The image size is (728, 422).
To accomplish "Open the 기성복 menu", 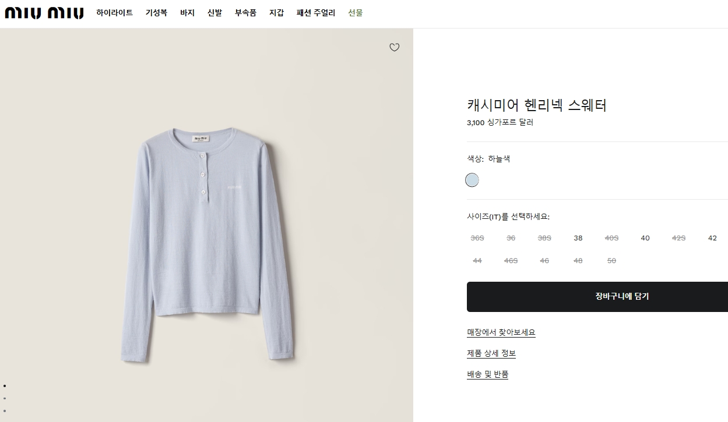I will (x=156, y=13).
